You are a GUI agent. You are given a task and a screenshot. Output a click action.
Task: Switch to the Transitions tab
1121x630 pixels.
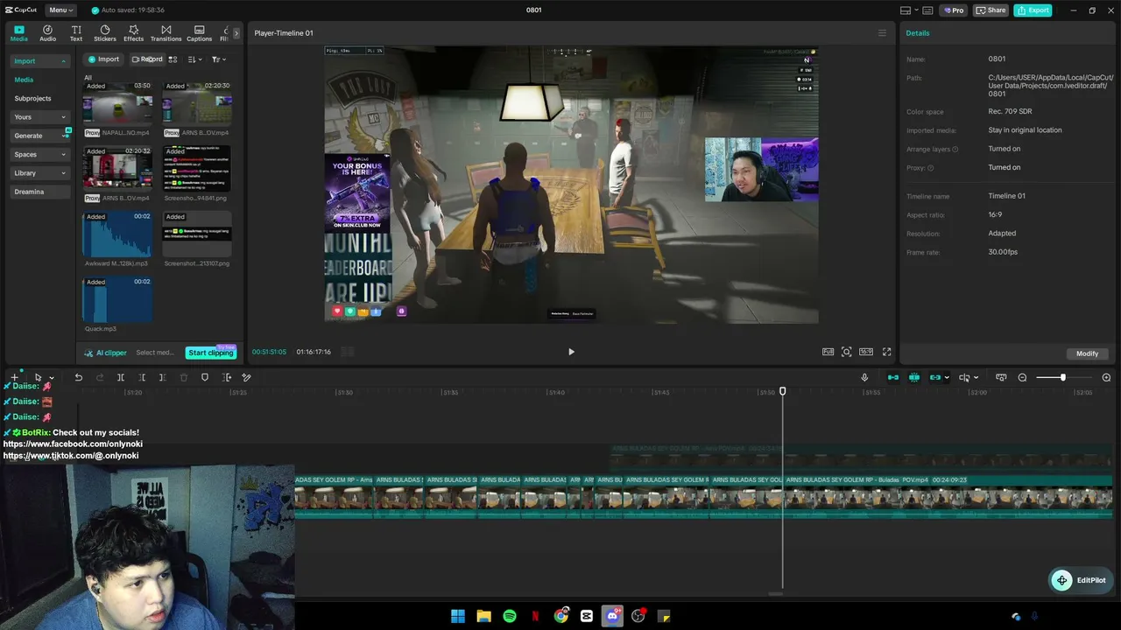166,33
